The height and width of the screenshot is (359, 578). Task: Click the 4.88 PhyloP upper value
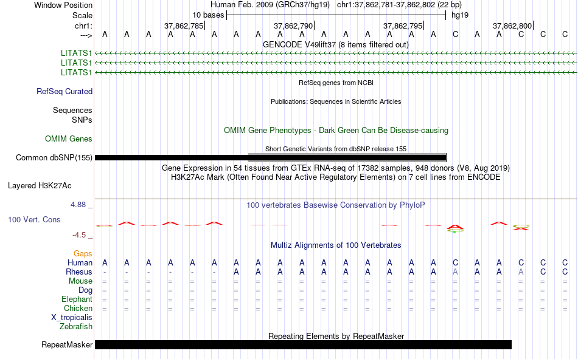(78, 205)
